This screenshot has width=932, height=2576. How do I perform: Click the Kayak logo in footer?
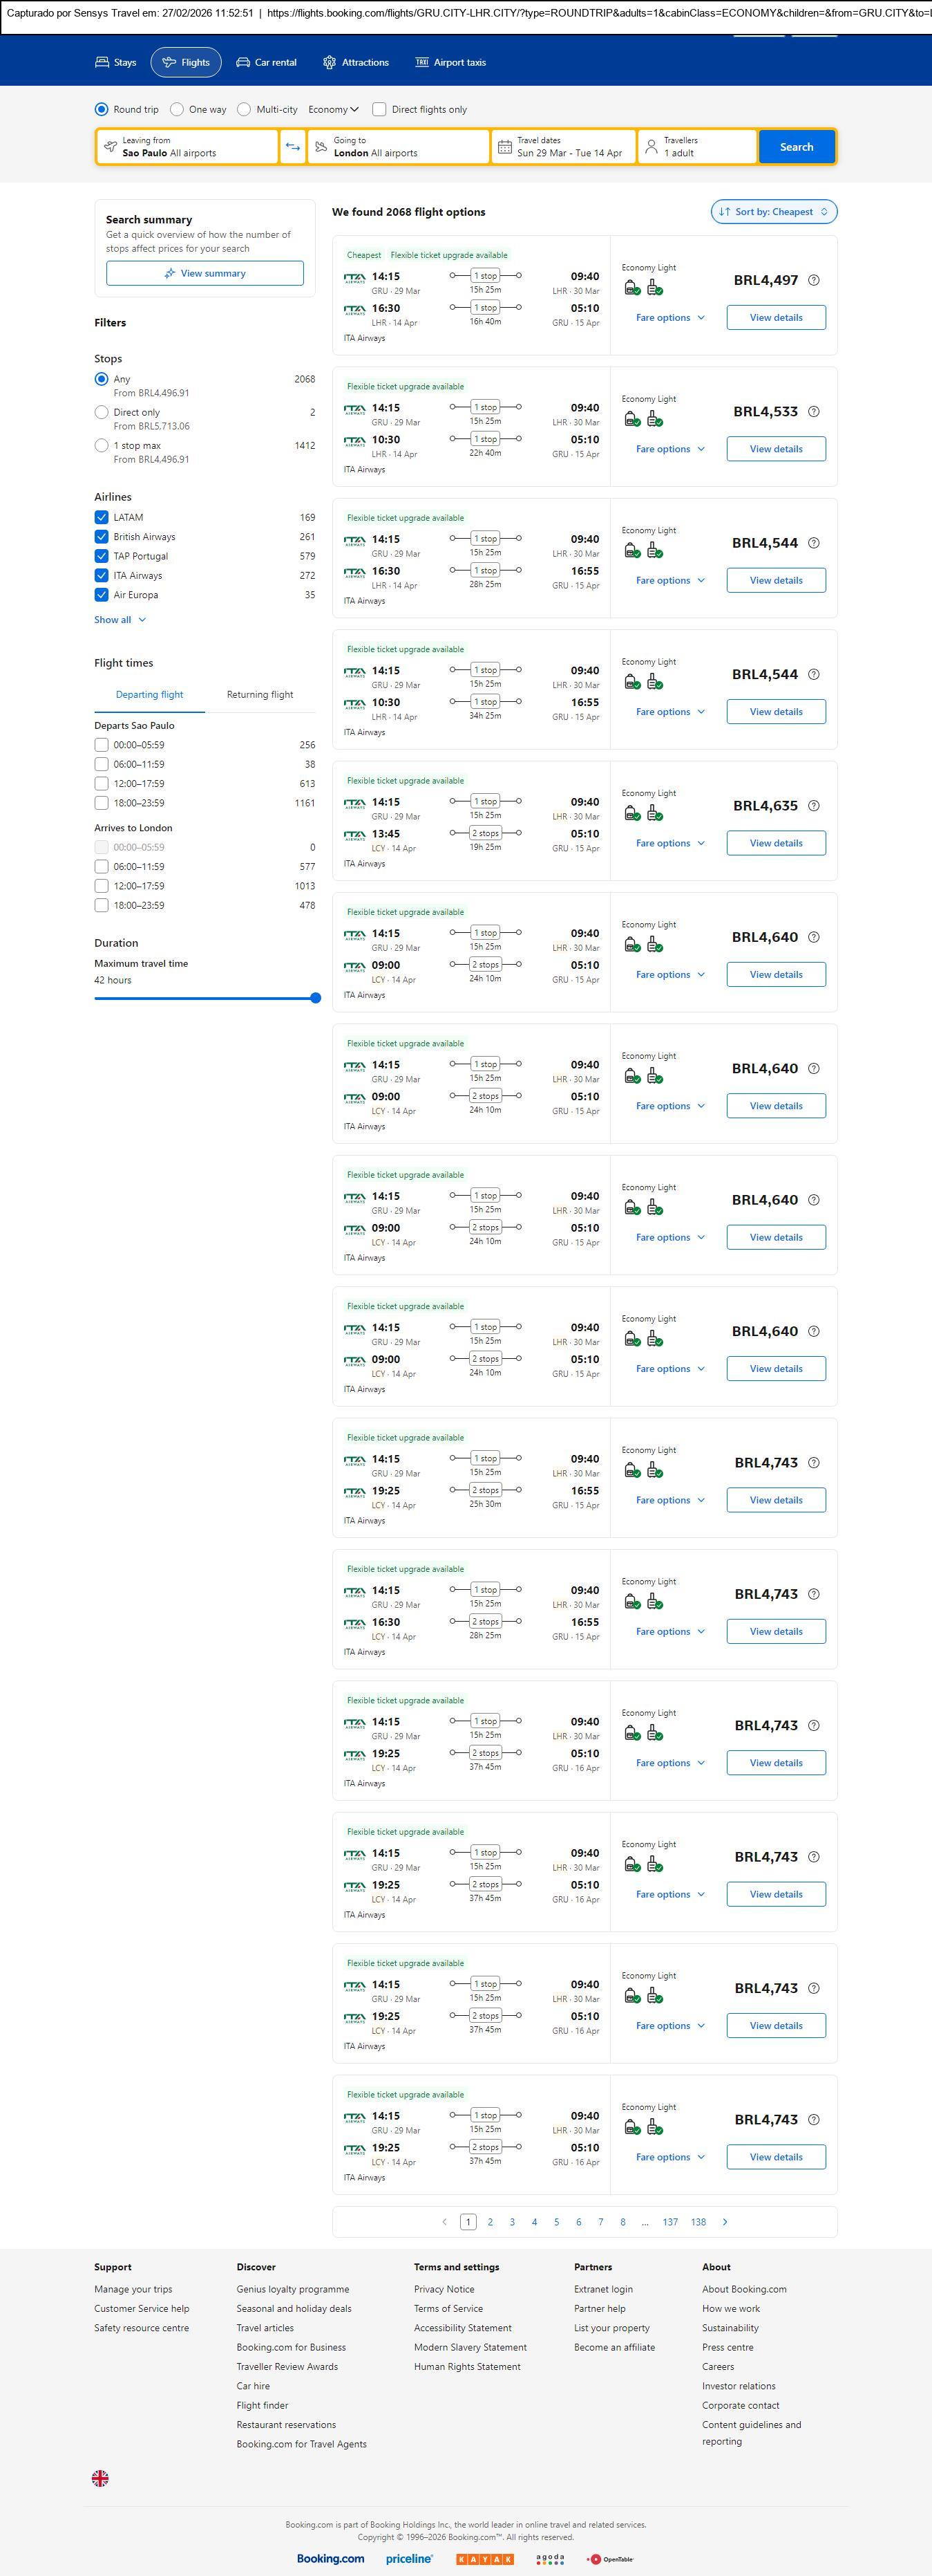pyautogui.click(x=484, y=2558)
